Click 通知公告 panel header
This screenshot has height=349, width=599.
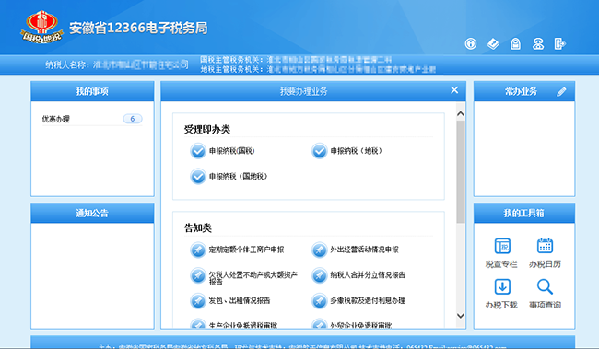coord(92,213)
